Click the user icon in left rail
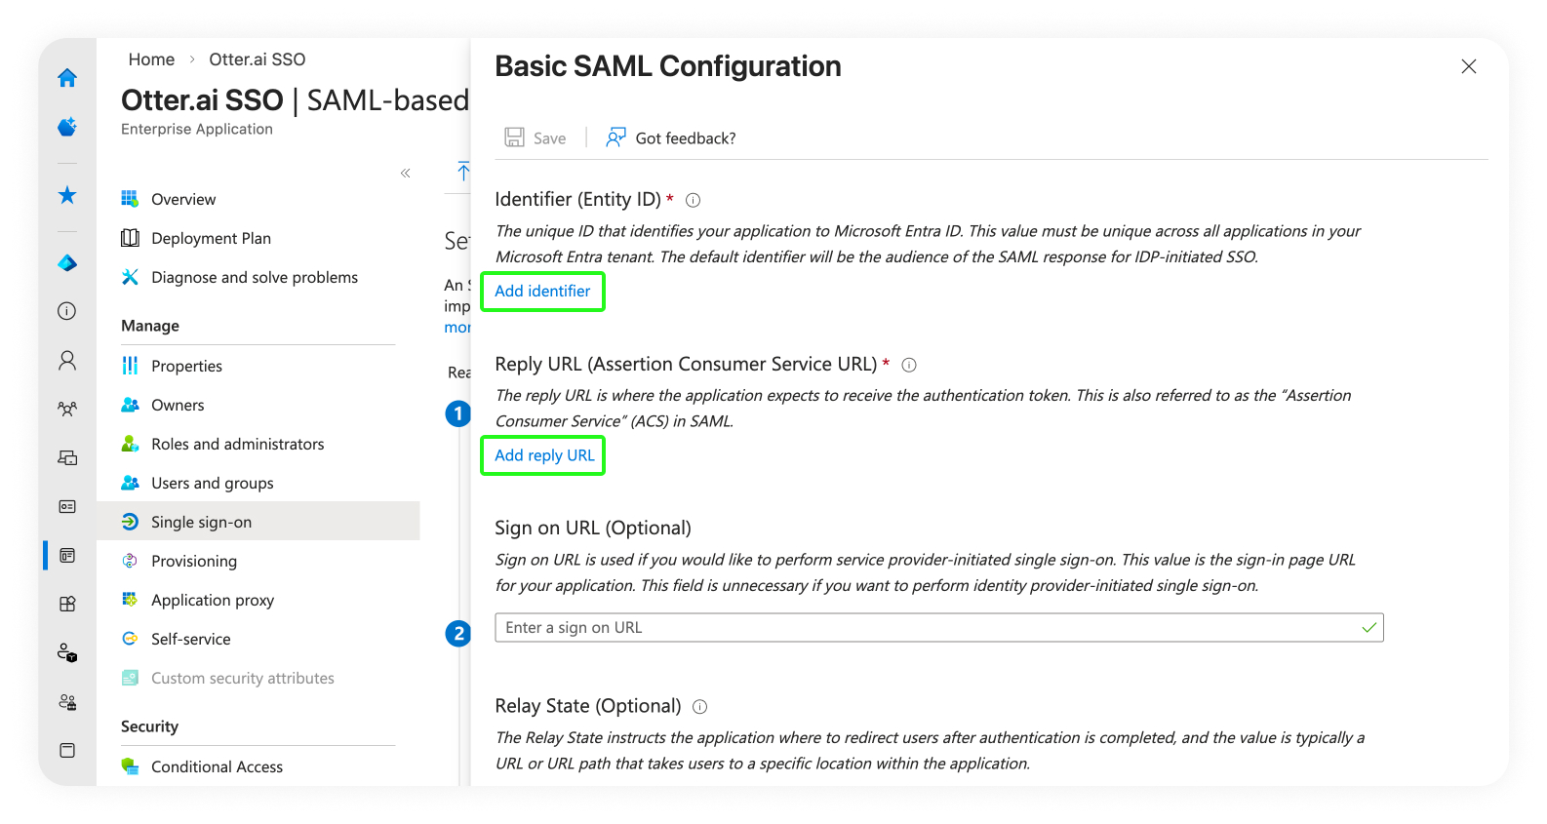The image size is (1547, 824). (x=67, y=361)
